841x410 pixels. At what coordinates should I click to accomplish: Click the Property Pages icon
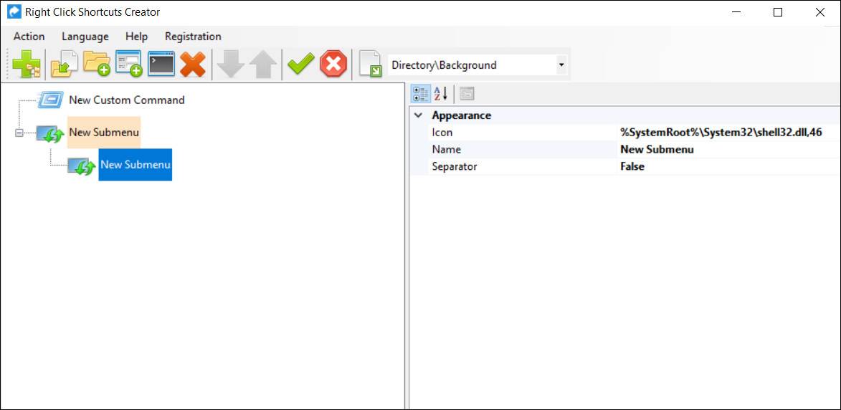[x=467, y=94]
